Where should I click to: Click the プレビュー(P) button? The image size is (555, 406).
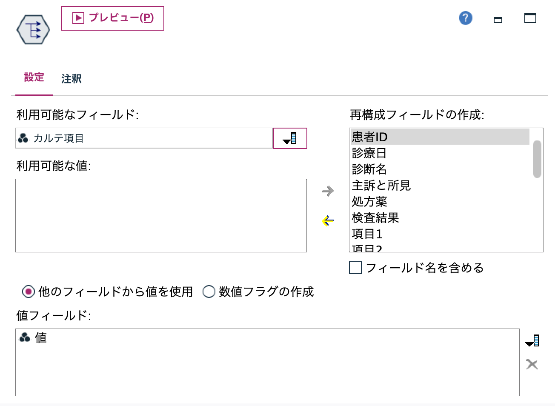point(112,17)
